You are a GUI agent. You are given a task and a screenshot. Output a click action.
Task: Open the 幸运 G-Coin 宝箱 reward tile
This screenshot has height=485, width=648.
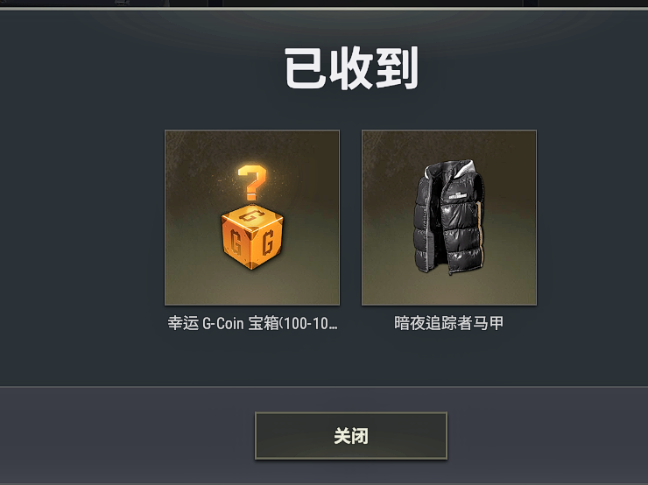point(252,218)
